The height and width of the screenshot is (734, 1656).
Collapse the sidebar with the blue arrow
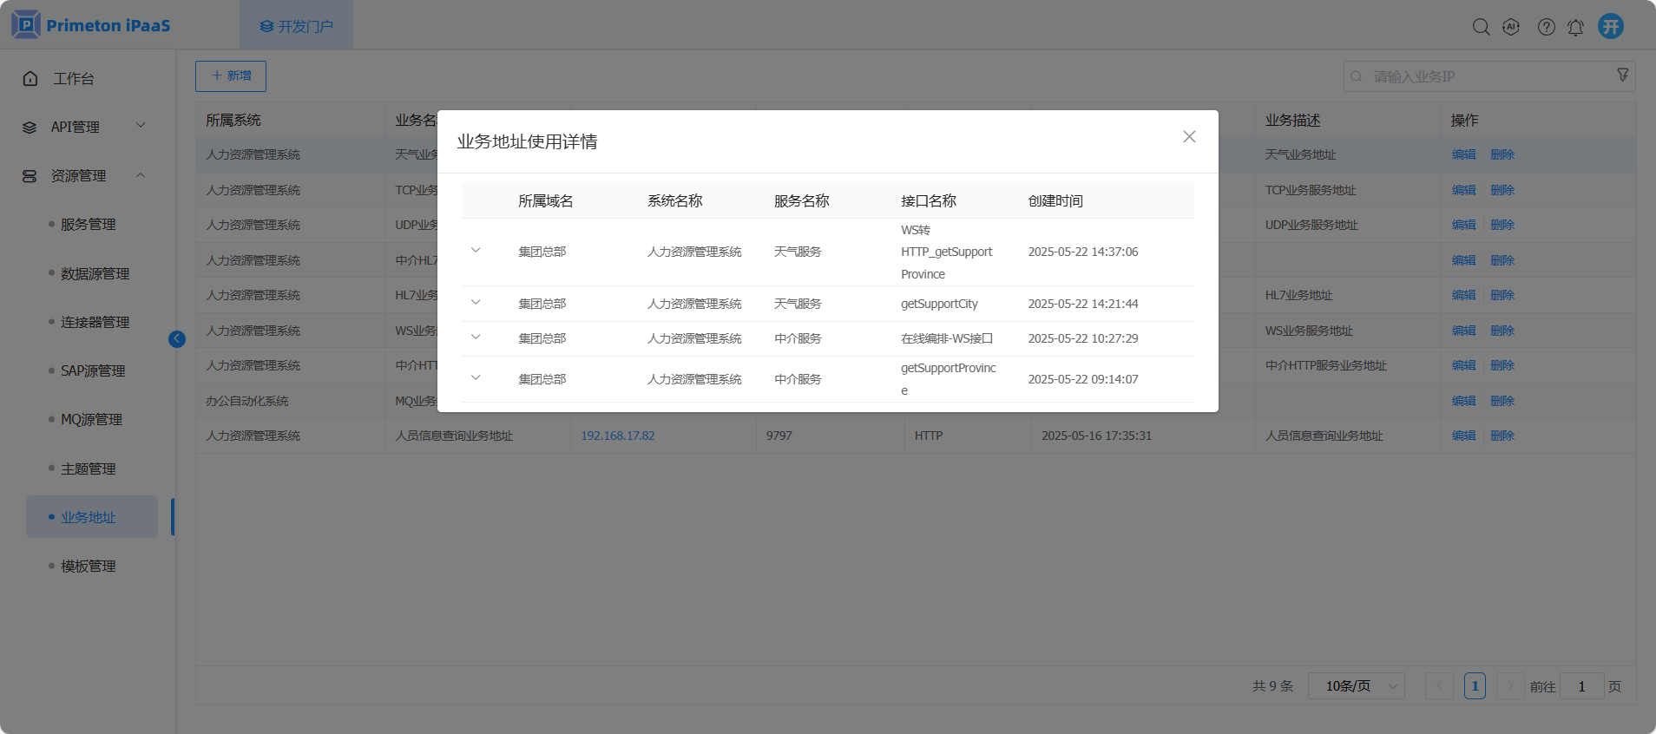[x=177, y=339]
